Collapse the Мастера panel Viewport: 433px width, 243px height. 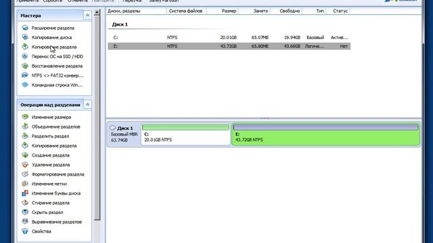[x=87, y=16]
